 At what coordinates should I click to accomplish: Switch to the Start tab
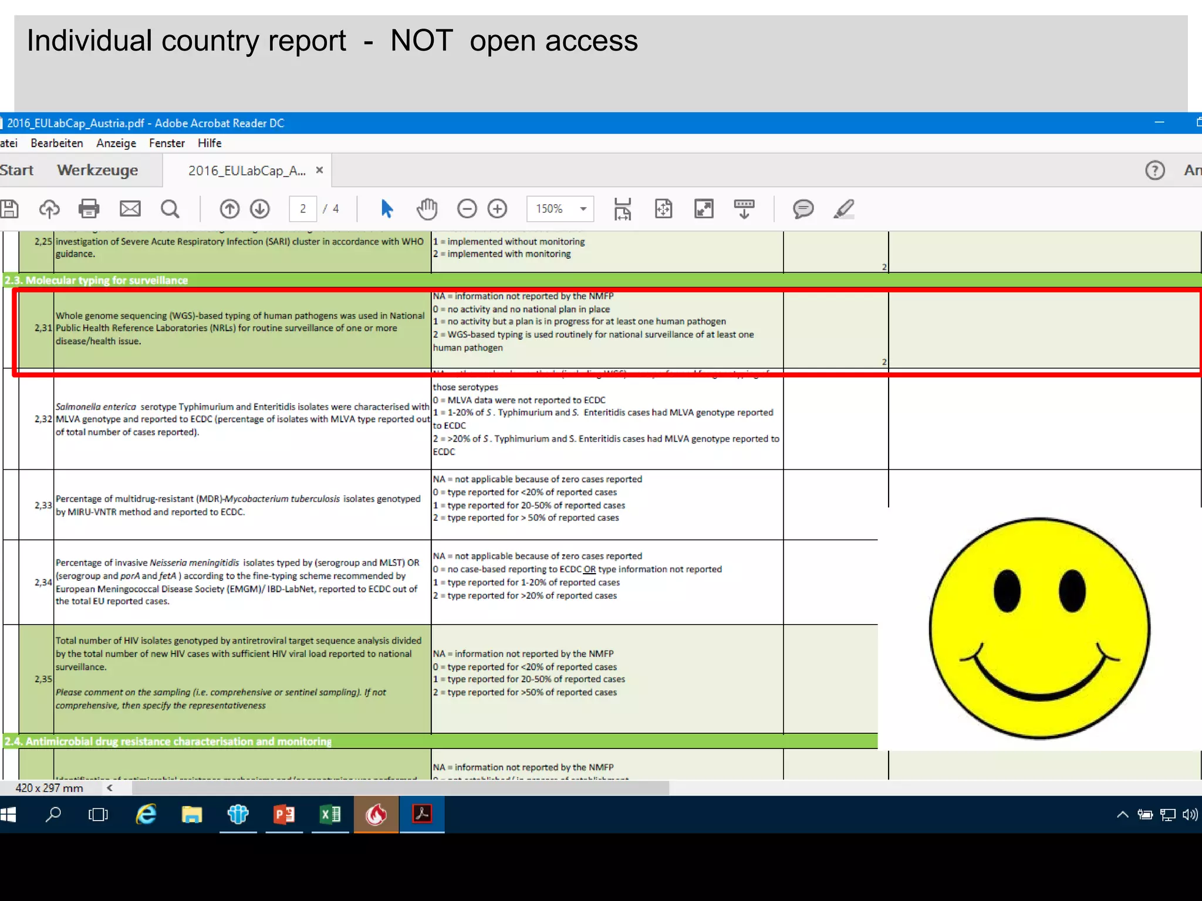(x=17, y=170)
